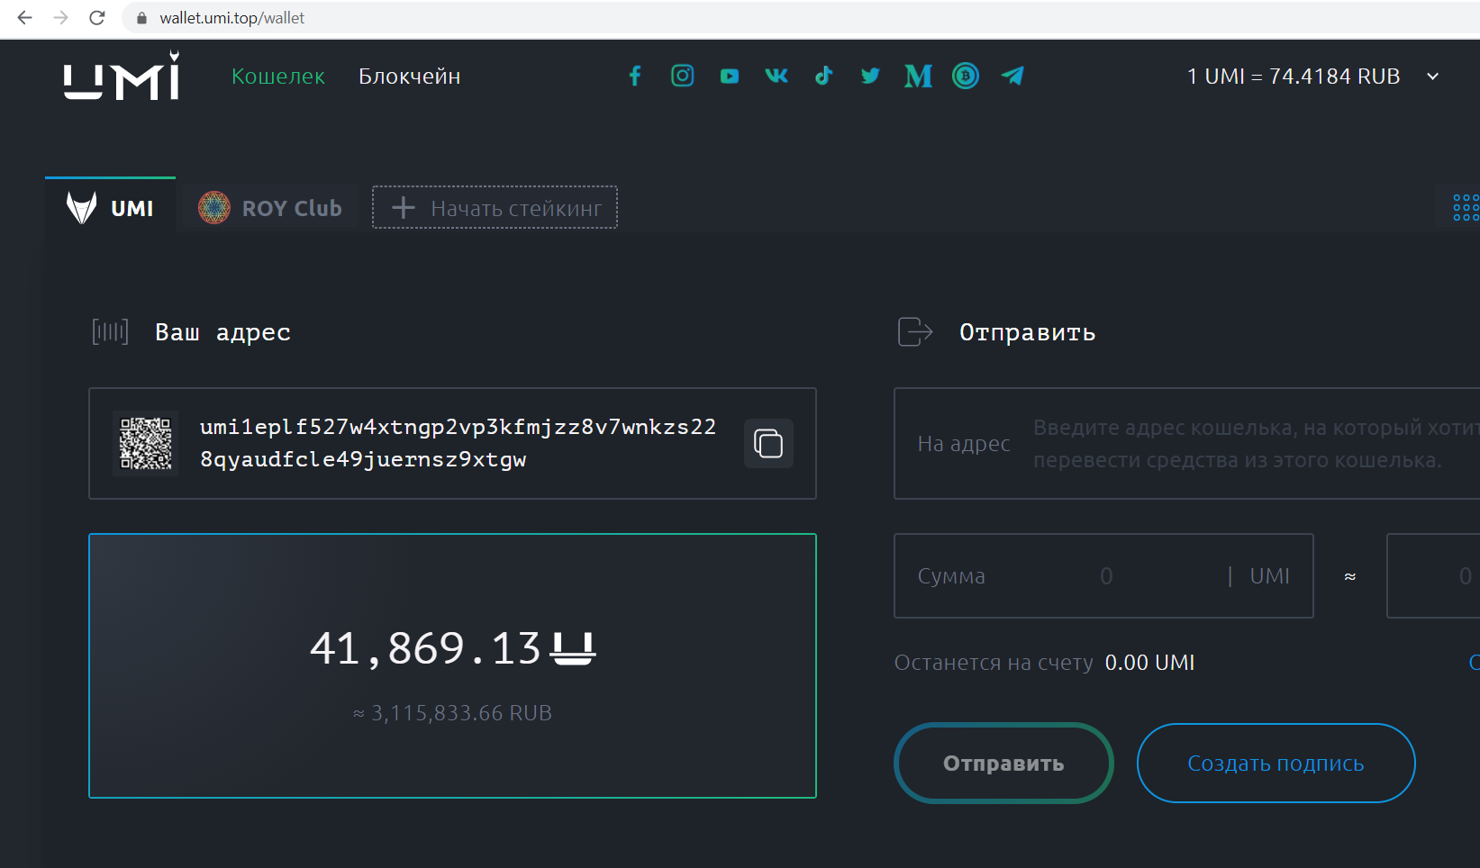Click the 0.00 UMI remaining balance
The image size is (1480, 868).
pos(1150,663)
